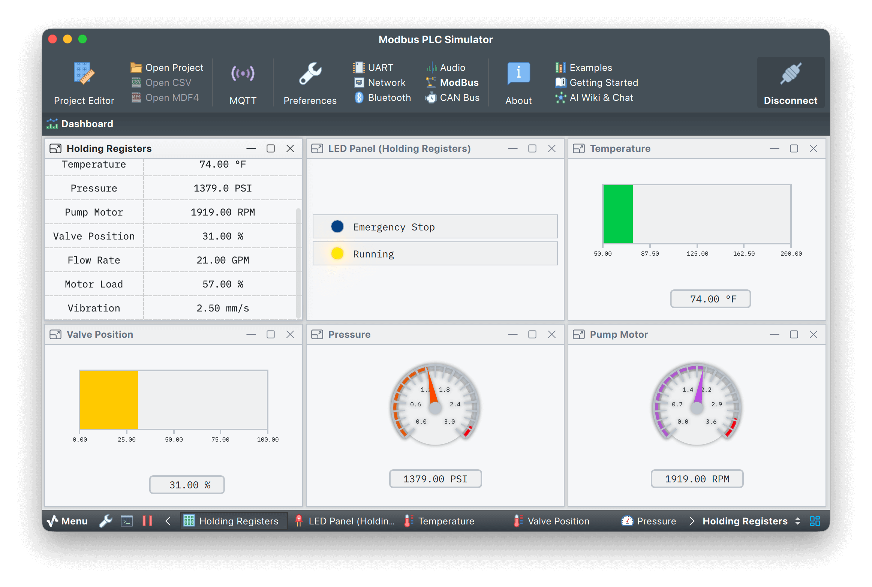Screen dimensions: 872x587
Task: Toggle the Emergency Stop LED
Action: (337, 226)
